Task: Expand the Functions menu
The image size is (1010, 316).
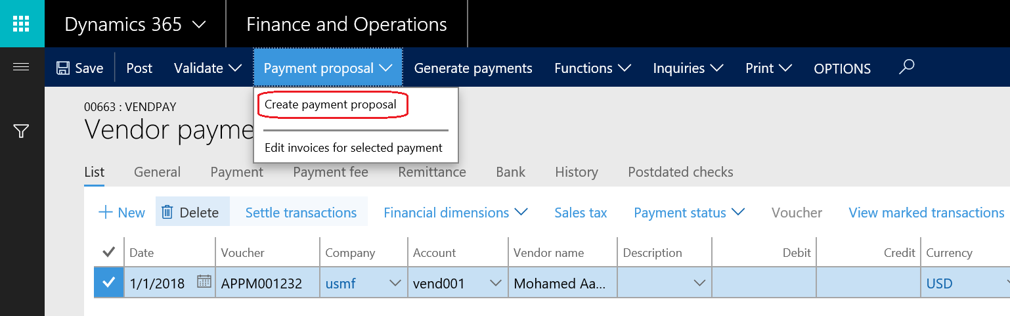Action: click(593, 68)
